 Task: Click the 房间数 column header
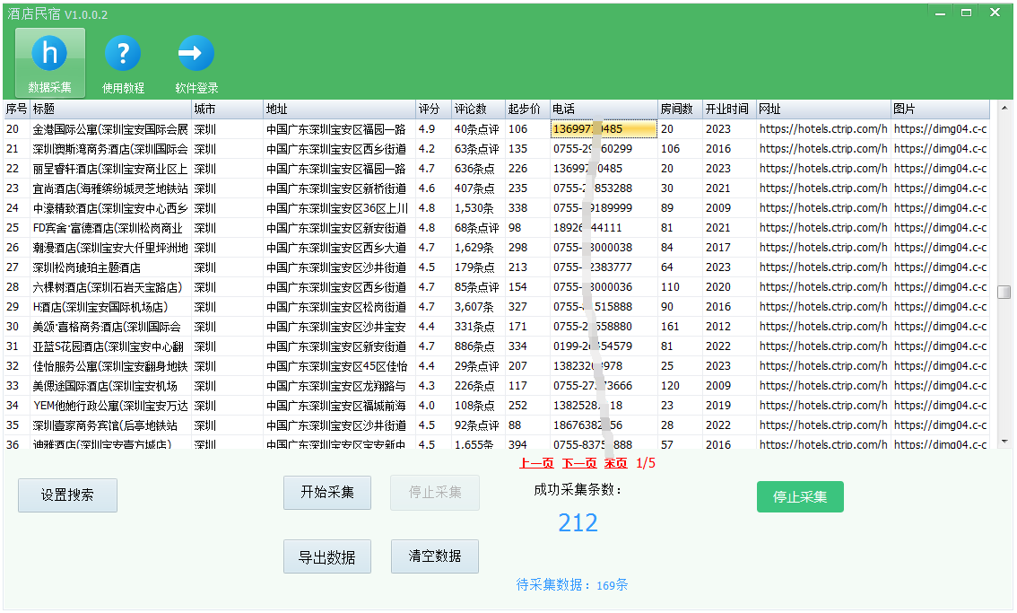coord(677,109)
